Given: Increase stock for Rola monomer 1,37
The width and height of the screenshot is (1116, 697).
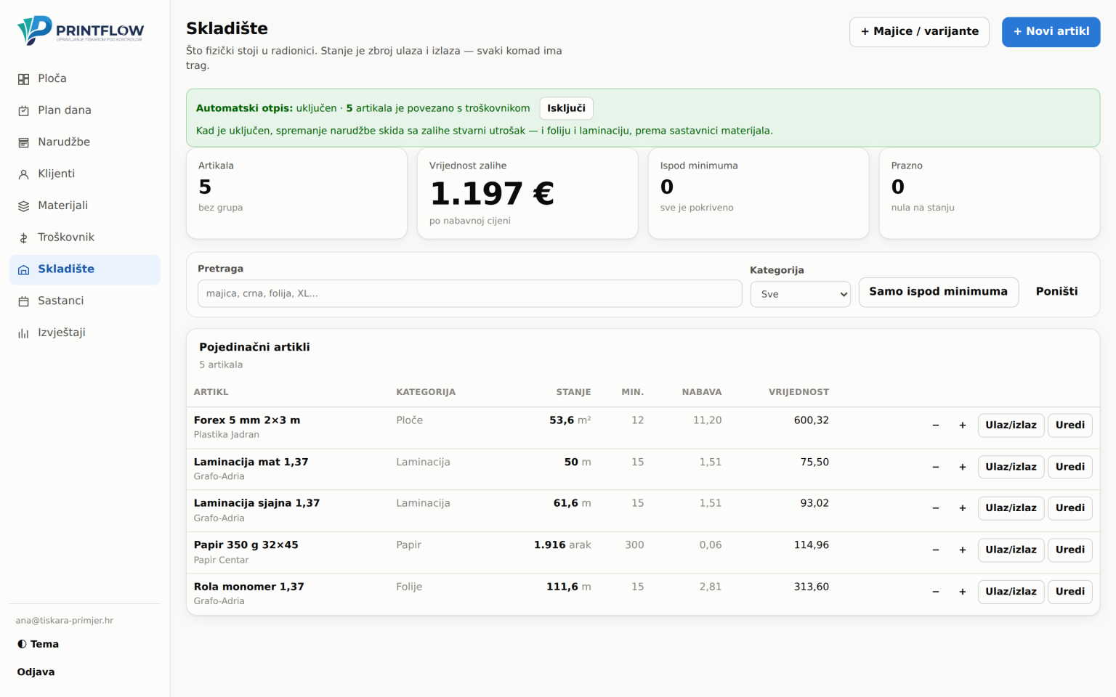Looking at the screenshot, I should coord(963,592).
